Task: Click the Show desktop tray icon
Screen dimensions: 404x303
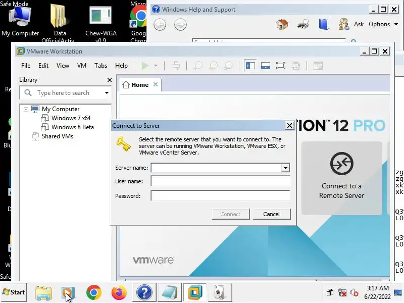Action: 398,292
